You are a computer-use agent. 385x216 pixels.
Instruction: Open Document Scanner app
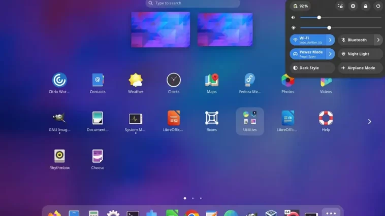coord(98,121)
